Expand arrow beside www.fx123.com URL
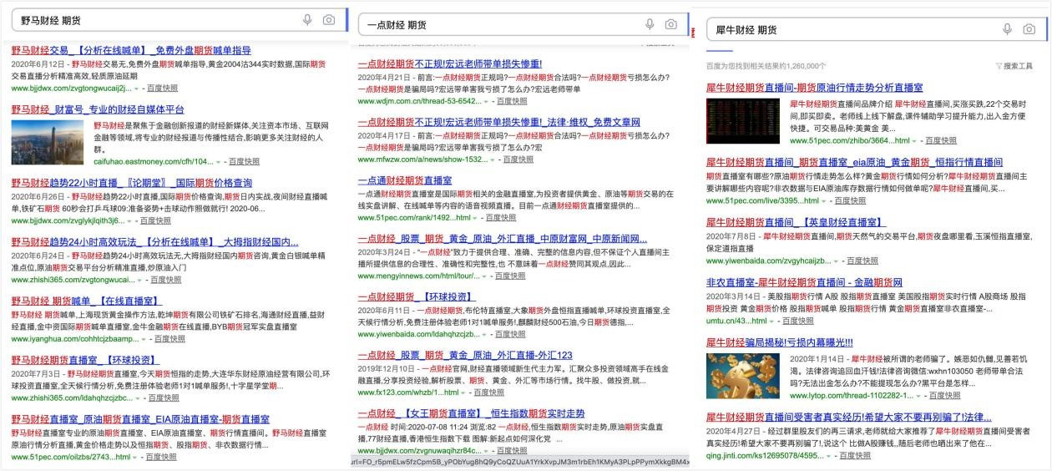Image resolution: width=1052 pixels, height=471 pixels. 463,392
